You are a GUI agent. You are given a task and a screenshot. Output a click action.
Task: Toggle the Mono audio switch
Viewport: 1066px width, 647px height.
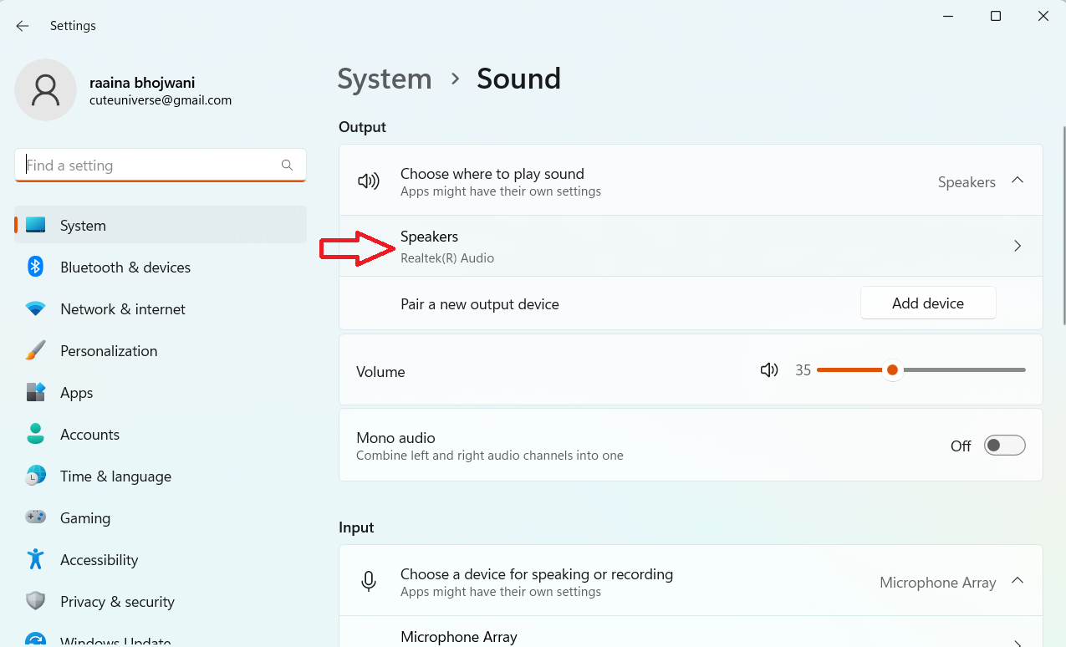click(1004, 446)
